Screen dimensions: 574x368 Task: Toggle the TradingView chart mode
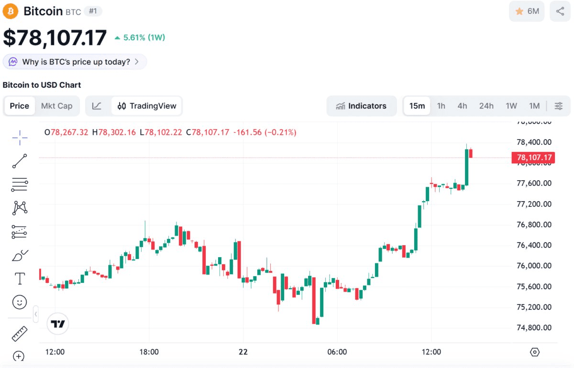(x=147, y=106)
